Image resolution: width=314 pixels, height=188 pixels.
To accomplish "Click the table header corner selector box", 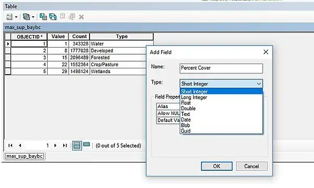I will pos(8,37).
